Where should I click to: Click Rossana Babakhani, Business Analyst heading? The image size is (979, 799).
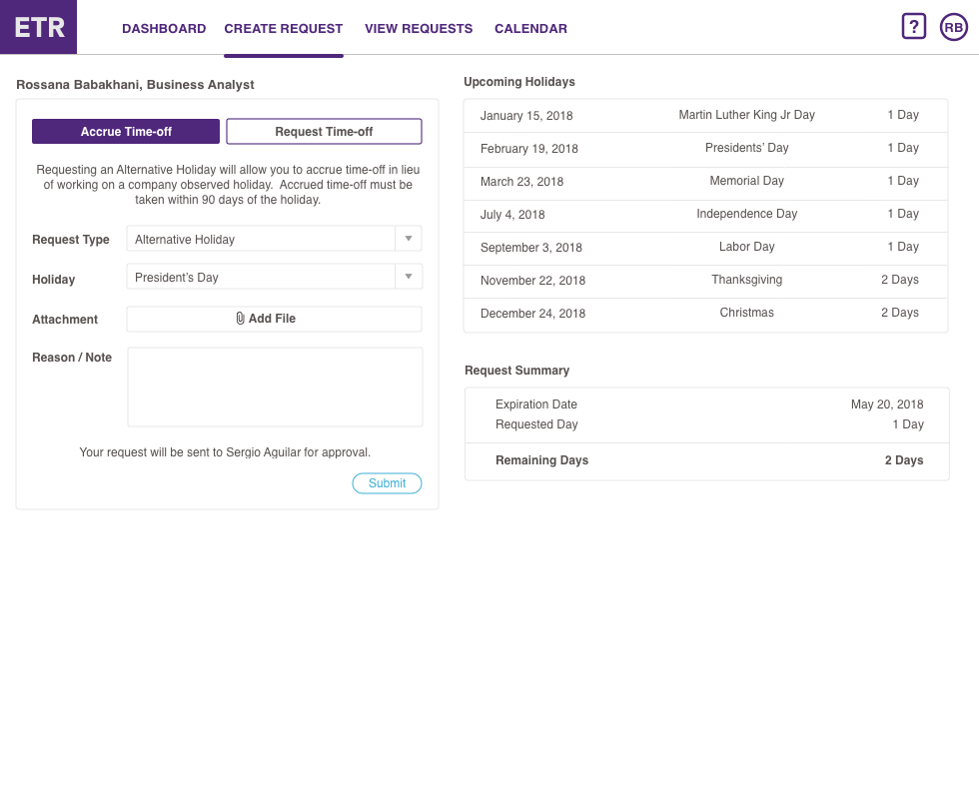coord(135,85)
